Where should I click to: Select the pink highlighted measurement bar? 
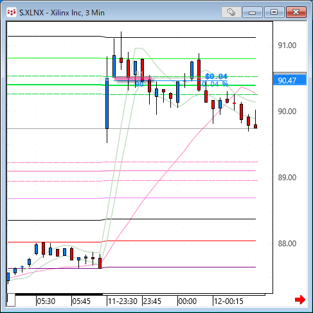coord(133,79)
